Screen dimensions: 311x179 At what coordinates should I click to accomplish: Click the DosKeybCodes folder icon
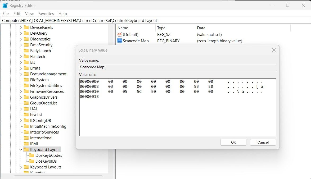(x=31, y=155)
